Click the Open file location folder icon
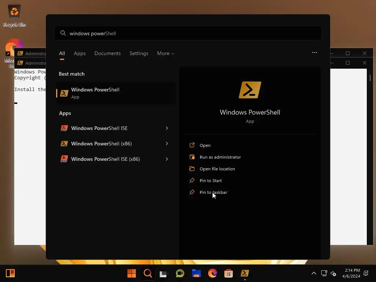This screenshot has height=282, width=376. 192,169
